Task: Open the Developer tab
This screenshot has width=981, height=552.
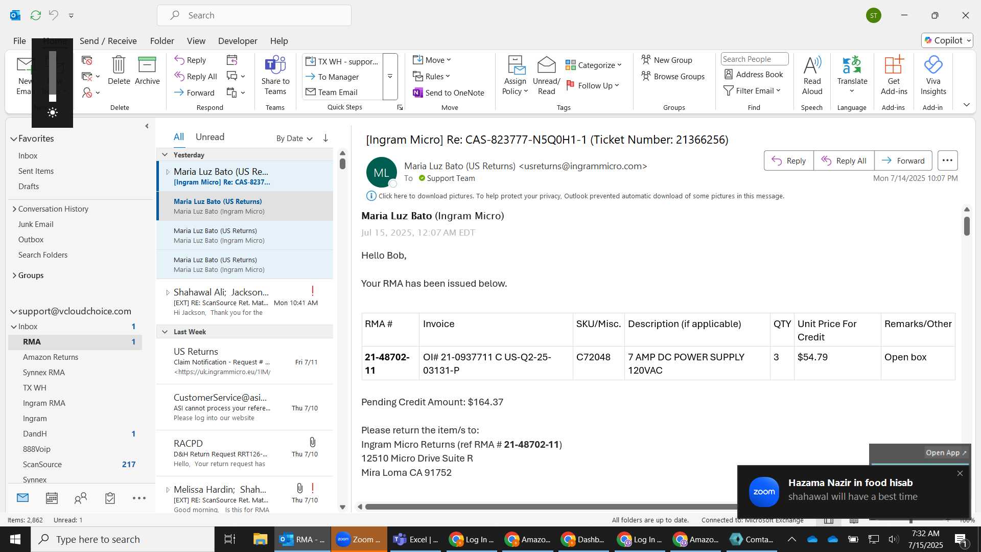Action: pyautogui.click(x=238, y=41)
